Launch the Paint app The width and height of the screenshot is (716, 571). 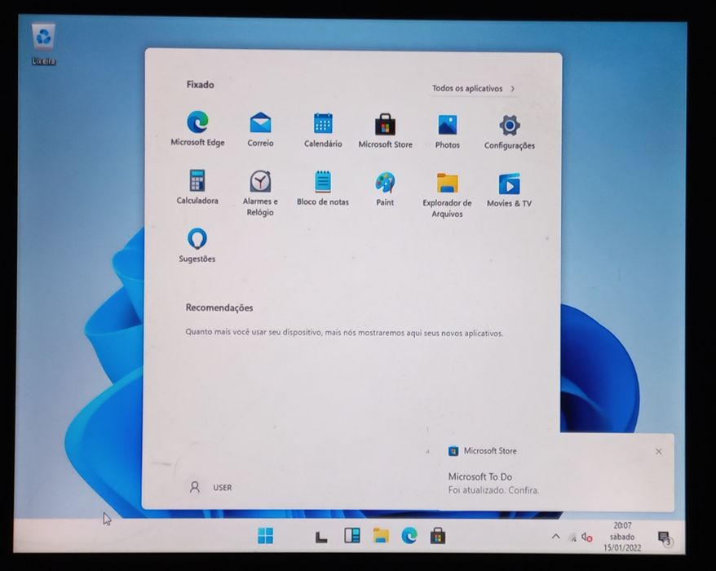tap(385, 188)
